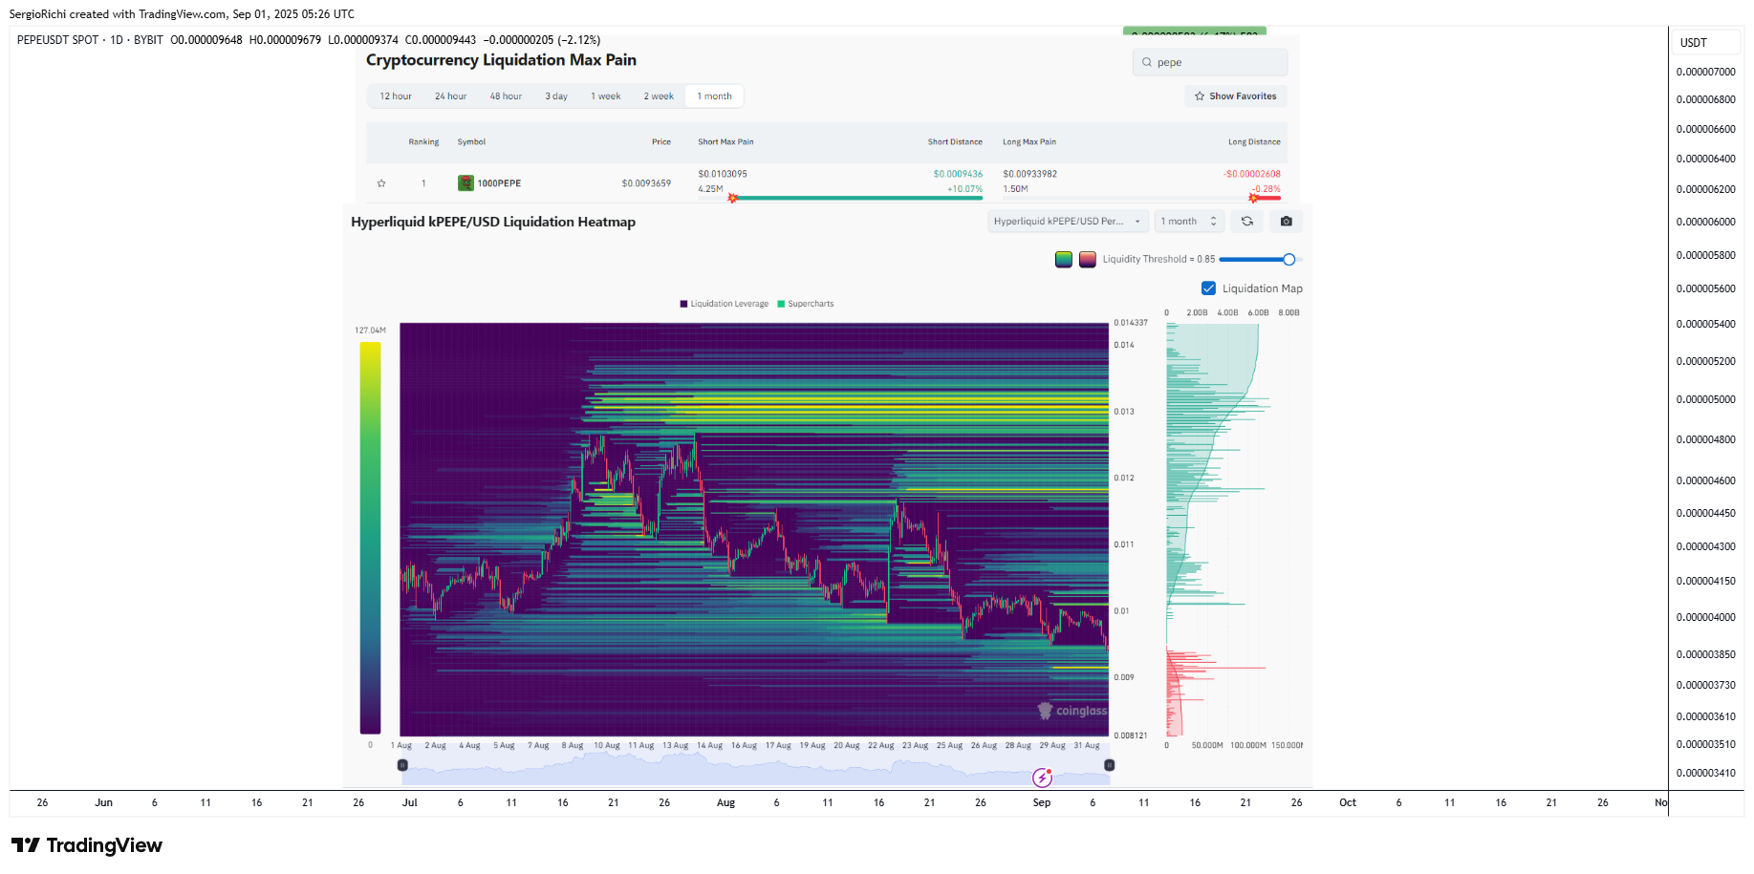The width and height of the screenshot is (1754, 874).
Task: Sort by the Short Distance column header
Action: coord(955,142)
